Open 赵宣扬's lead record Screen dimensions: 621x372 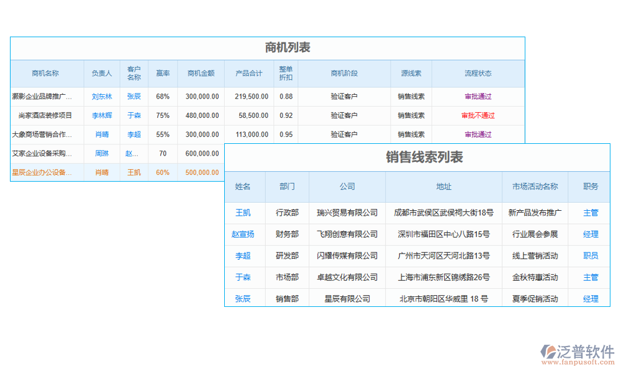click(244, 234)
